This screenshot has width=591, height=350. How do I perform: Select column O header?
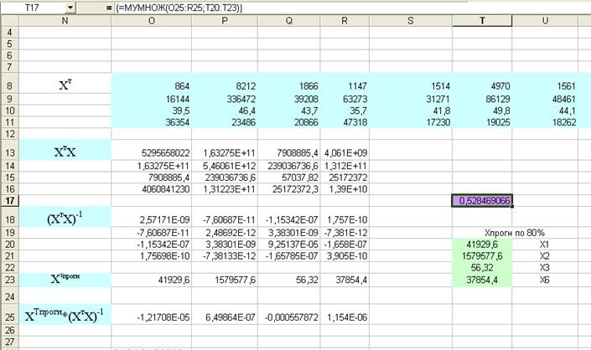click(x=152, y=21)
